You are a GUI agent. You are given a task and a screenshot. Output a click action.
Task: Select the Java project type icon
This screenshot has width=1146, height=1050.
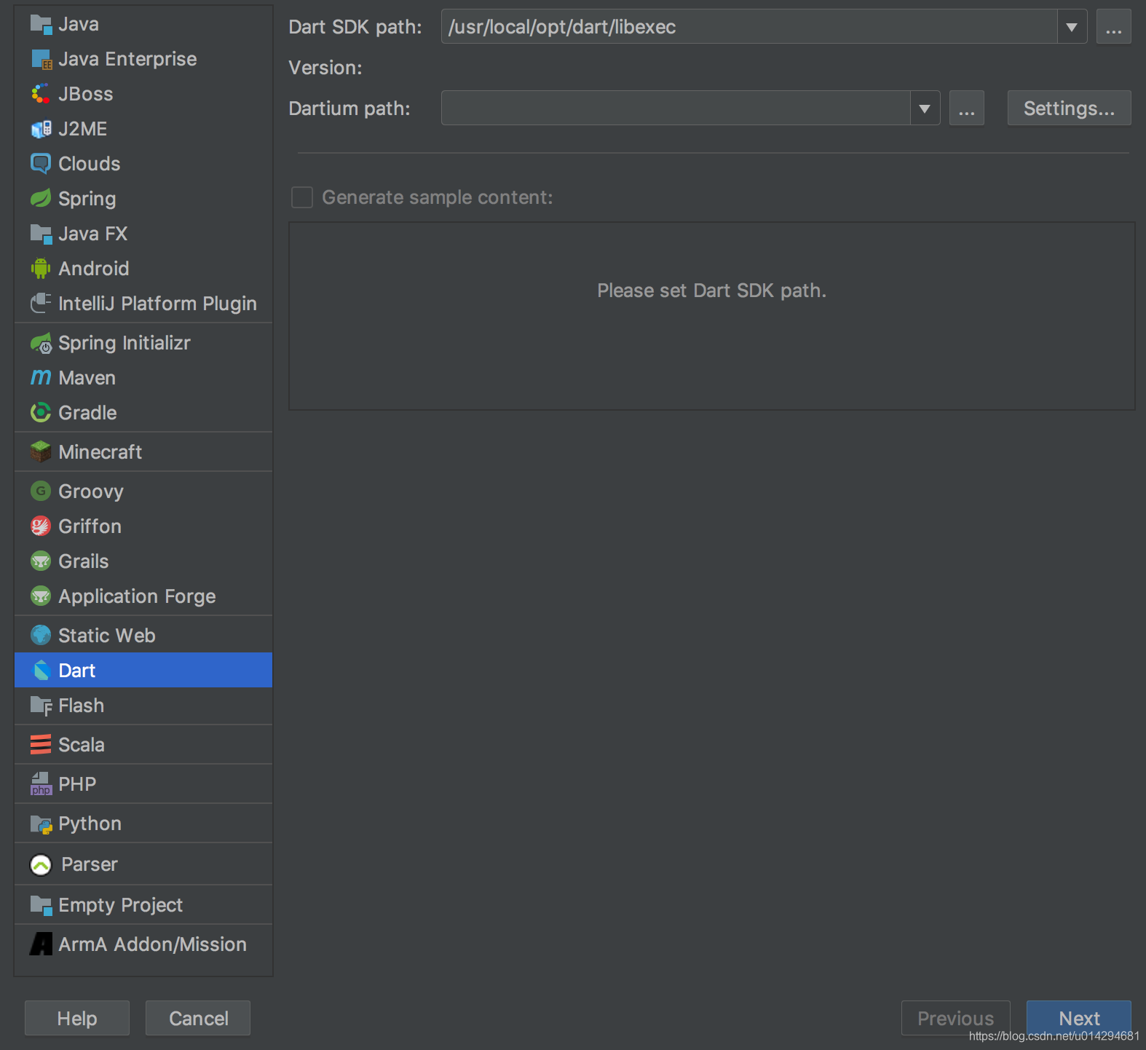click(x=41, y=25)
